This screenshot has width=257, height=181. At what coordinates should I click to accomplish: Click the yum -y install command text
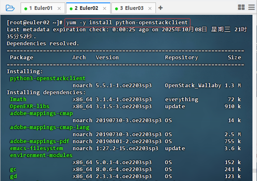pos(127,22)
